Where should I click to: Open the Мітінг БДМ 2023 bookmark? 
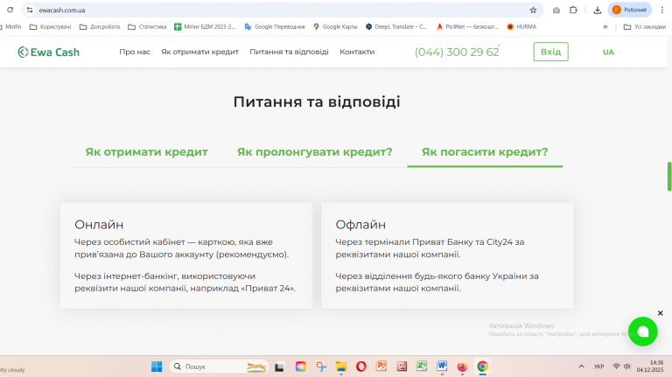pos(205,26)
